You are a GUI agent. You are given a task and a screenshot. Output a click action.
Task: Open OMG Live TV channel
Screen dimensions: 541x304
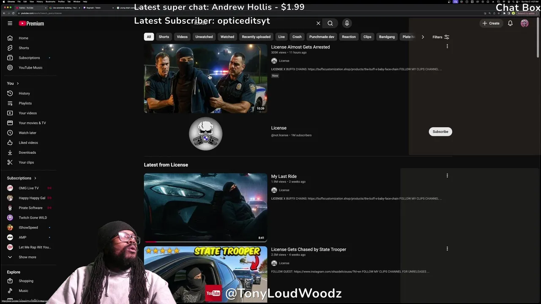pyautogui.click(x=28, y=188)
